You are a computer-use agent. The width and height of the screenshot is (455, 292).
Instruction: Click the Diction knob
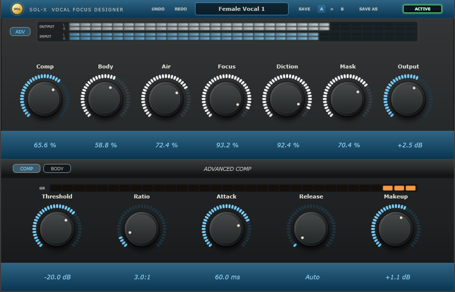tap(287, 99)
